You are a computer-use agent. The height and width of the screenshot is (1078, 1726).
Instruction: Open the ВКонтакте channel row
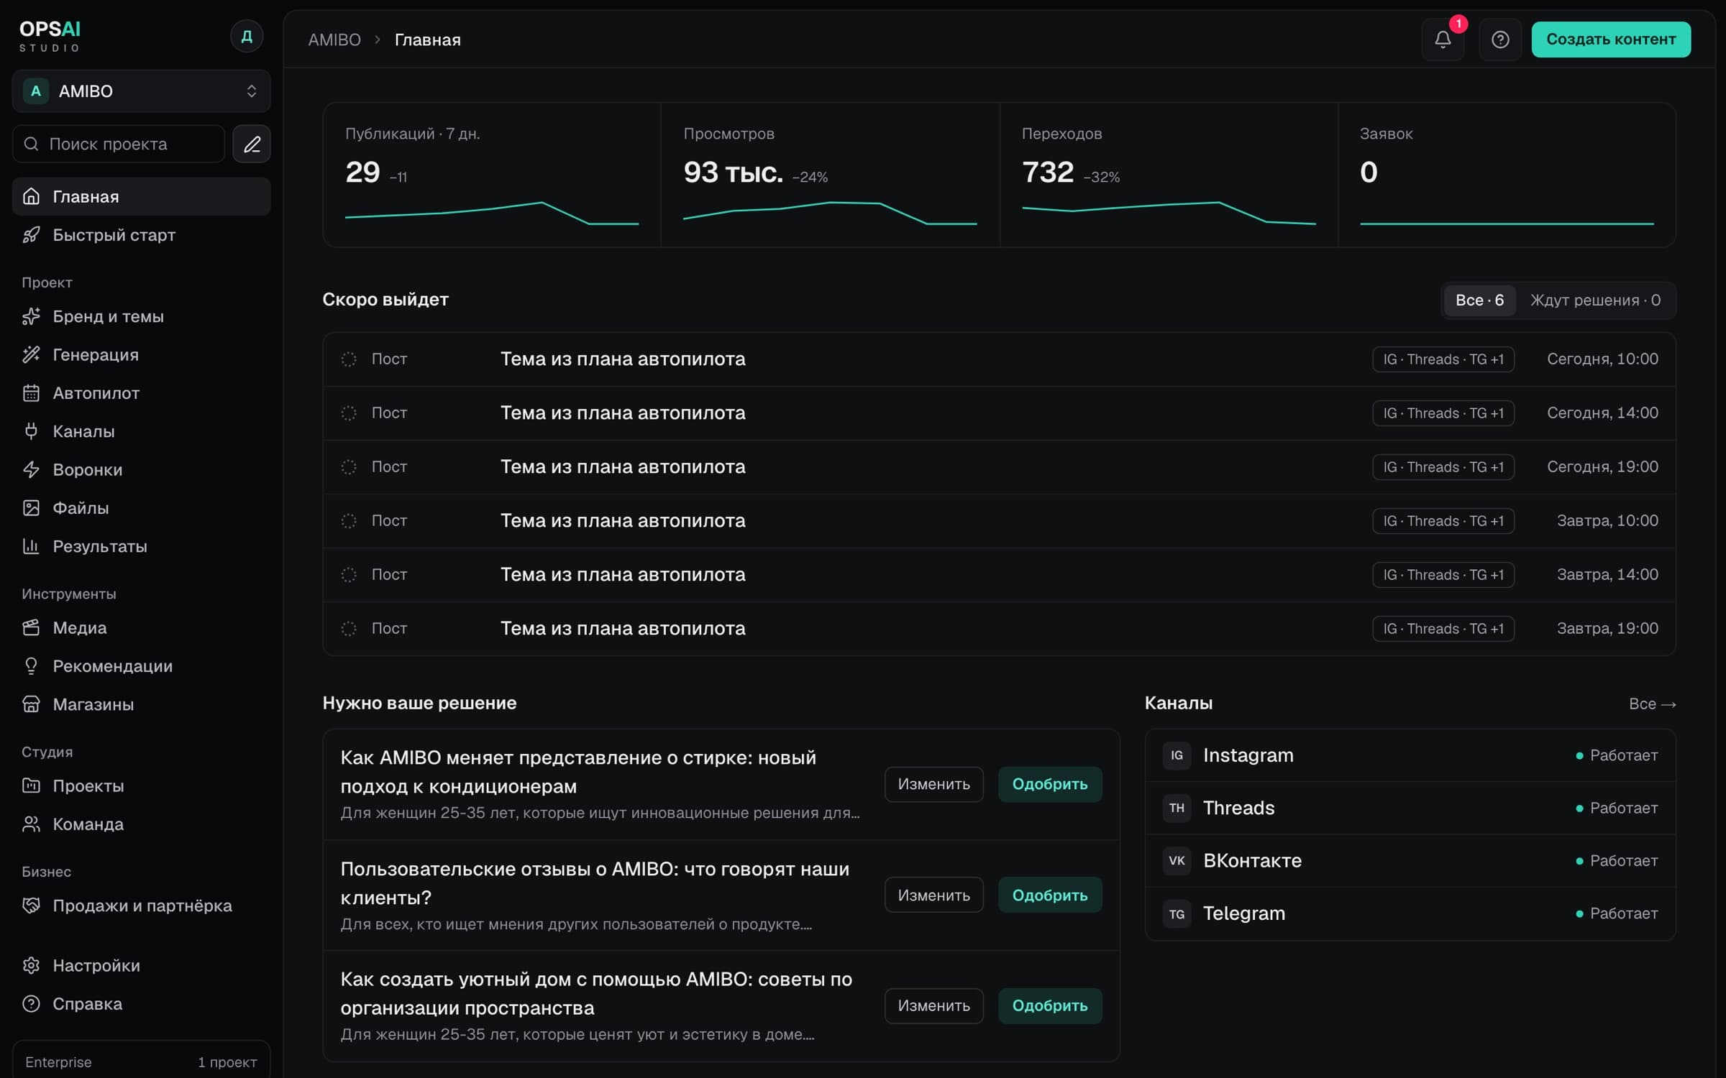pos(1410,860)
